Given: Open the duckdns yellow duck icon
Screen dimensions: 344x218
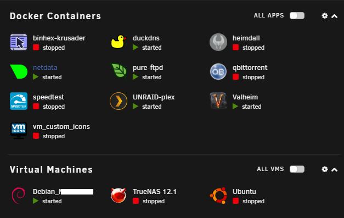Looking at the screenshot, I should point(119,42).
